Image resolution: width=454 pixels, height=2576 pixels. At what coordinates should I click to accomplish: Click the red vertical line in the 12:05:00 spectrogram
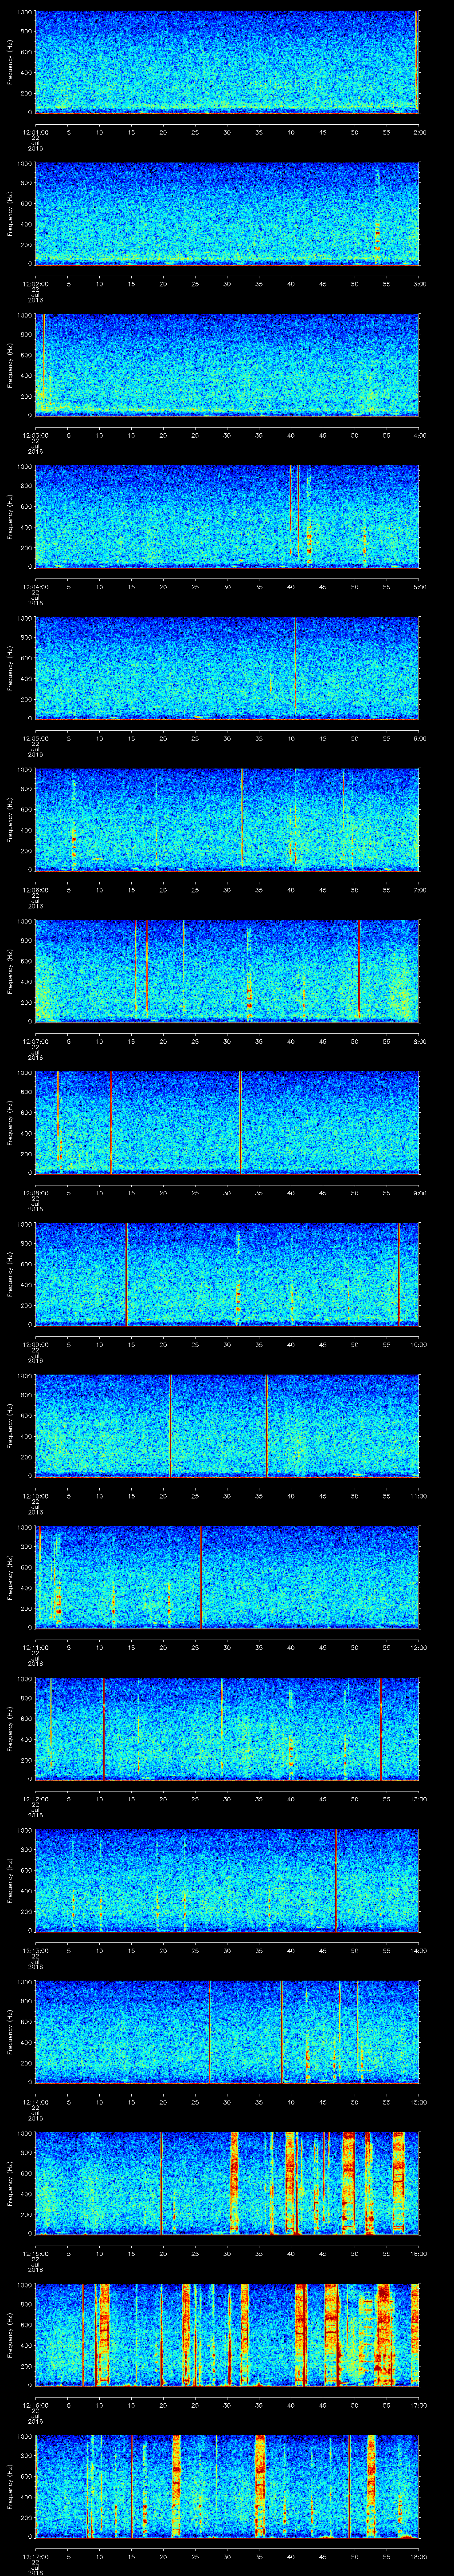pos(295,665)
